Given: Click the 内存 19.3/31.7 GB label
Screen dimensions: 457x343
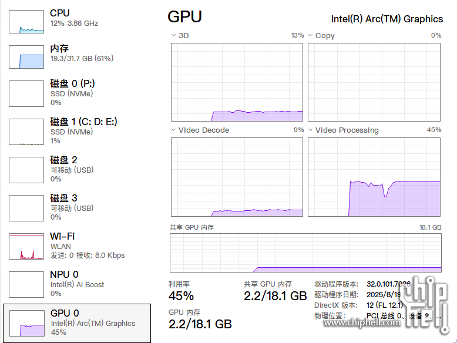Looking at the screenshot, I should pos(82,58).
